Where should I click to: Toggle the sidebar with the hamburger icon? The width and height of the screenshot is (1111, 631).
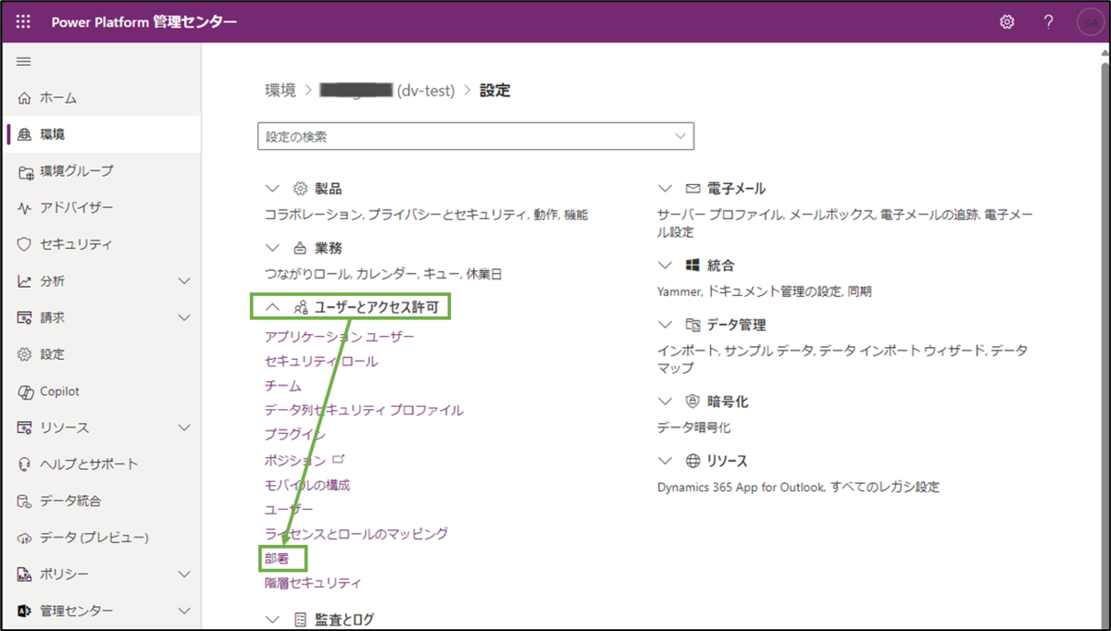point(23,61)
